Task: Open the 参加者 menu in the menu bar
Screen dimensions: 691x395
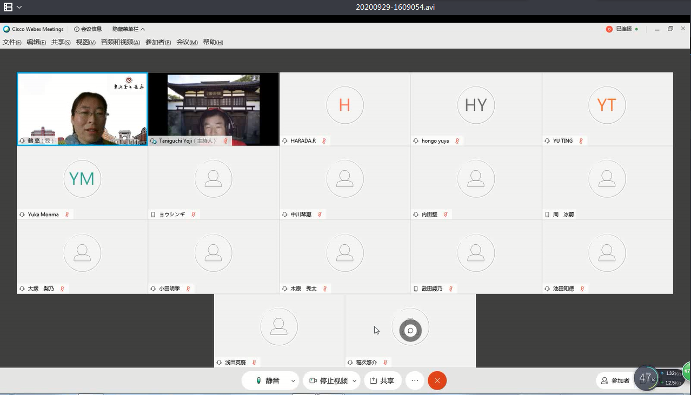Action: click(x=158, y=42)
